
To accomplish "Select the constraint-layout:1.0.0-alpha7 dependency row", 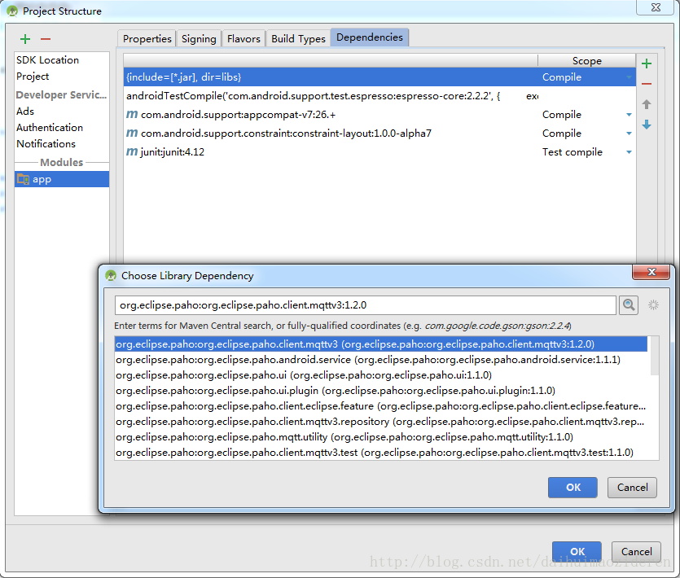I will click(379, 134).
